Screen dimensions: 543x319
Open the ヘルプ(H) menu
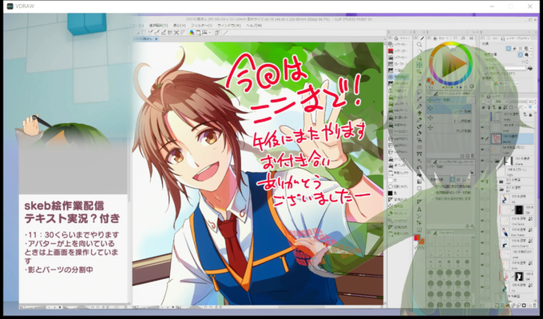[254, 26]
